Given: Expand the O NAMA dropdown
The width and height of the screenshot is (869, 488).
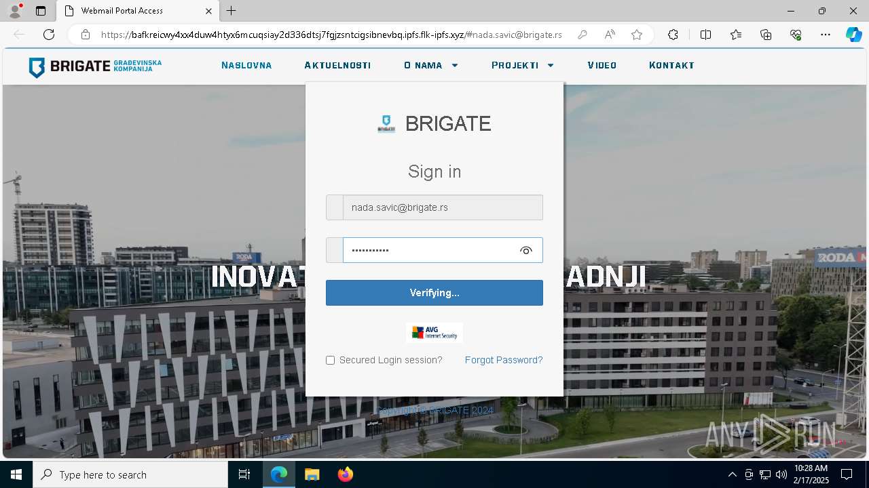Looking at the screenshot, I should 431,66.
